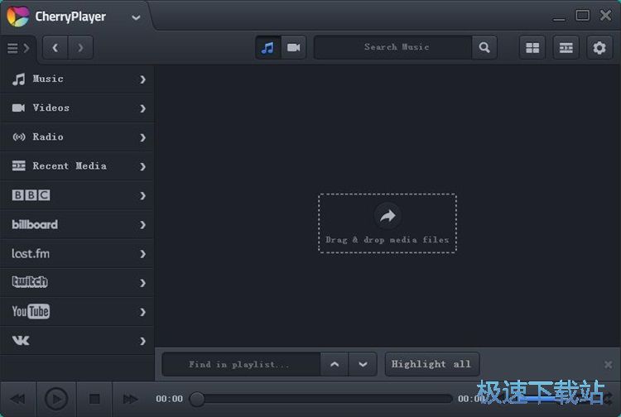
Task: Click the middle of the playback progress bar
Action: pos(320,399)
